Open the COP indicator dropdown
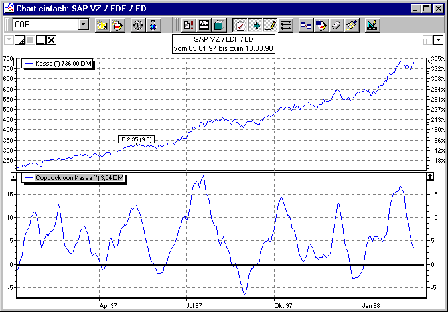The image size is (448, 312). click(83, 25)
